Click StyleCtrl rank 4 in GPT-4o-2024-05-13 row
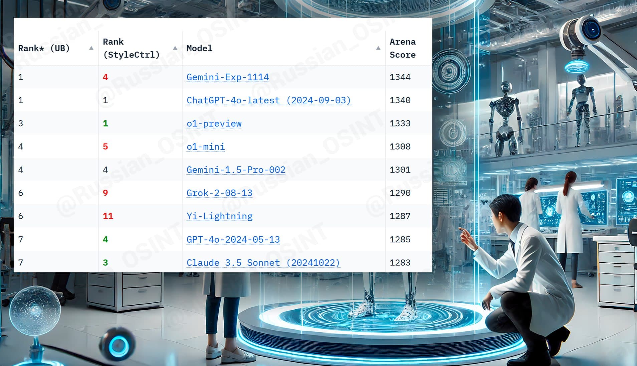637x366 pixels. point(105,239)
